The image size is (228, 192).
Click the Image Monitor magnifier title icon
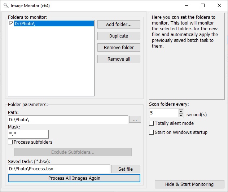coord(6,6)
